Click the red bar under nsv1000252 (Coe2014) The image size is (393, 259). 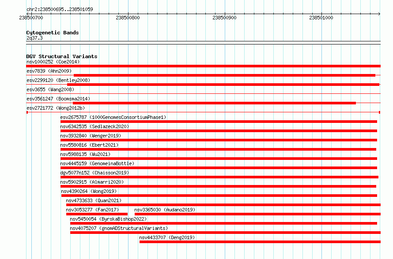click(x=203, y=66)
